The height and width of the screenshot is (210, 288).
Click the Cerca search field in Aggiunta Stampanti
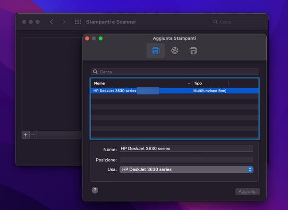[x=175, y=72]
